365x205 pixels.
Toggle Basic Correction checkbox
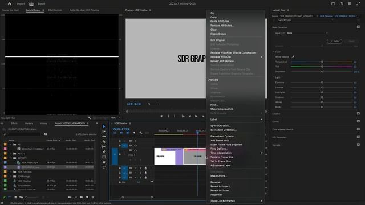tap(358, 27)
